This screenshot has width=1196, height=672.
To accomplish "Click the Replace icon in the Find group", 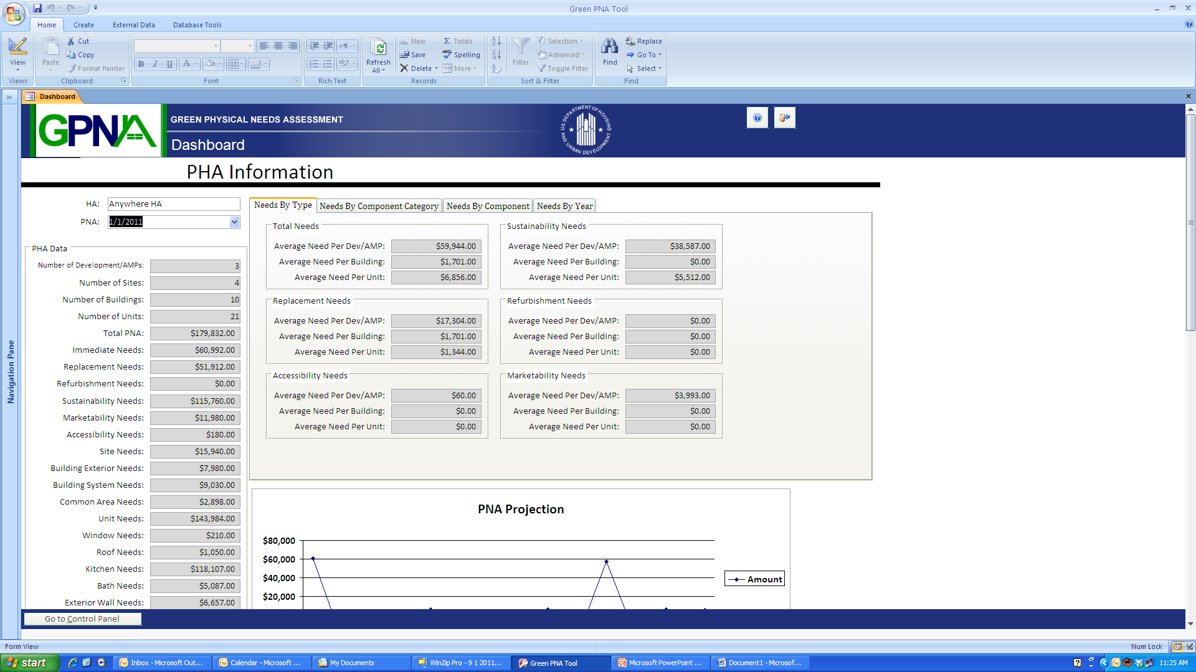I will pyautogui.click(x=630, y=41).
